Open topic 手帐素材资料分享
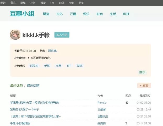Image resolution: width=163 pixels, height=126 pixels. [35, 103]
